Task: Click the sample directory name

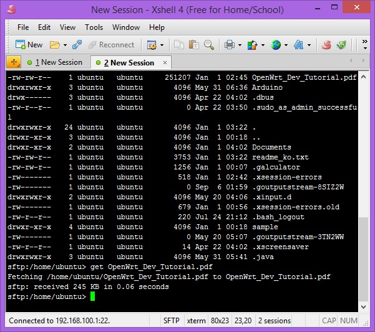Action: click(265, 227)
